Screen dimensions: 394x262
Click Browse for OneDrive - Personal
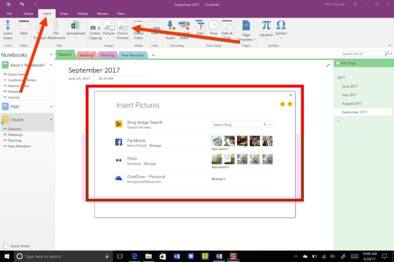tap(218, 179)
